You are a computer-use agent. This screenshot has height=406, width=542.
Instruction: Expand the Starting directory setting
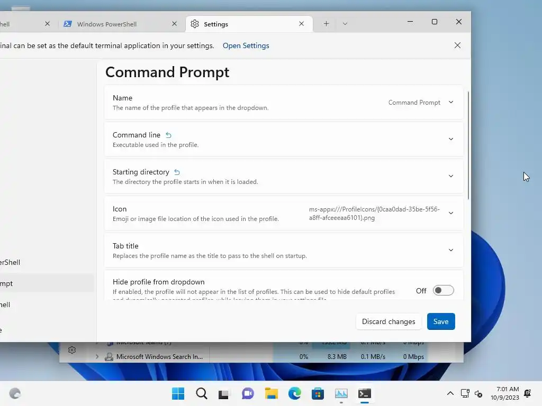284,176
